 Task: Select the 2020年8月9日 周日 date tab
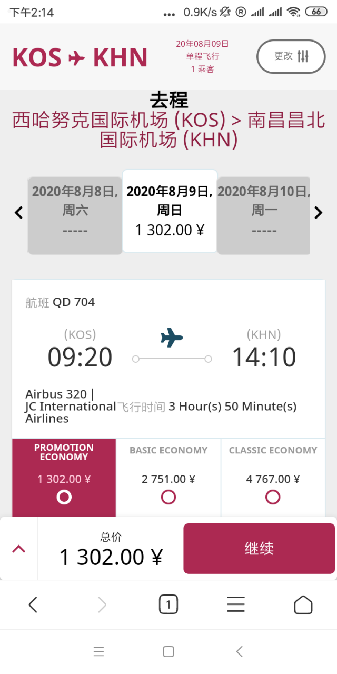tap(170, 211)
